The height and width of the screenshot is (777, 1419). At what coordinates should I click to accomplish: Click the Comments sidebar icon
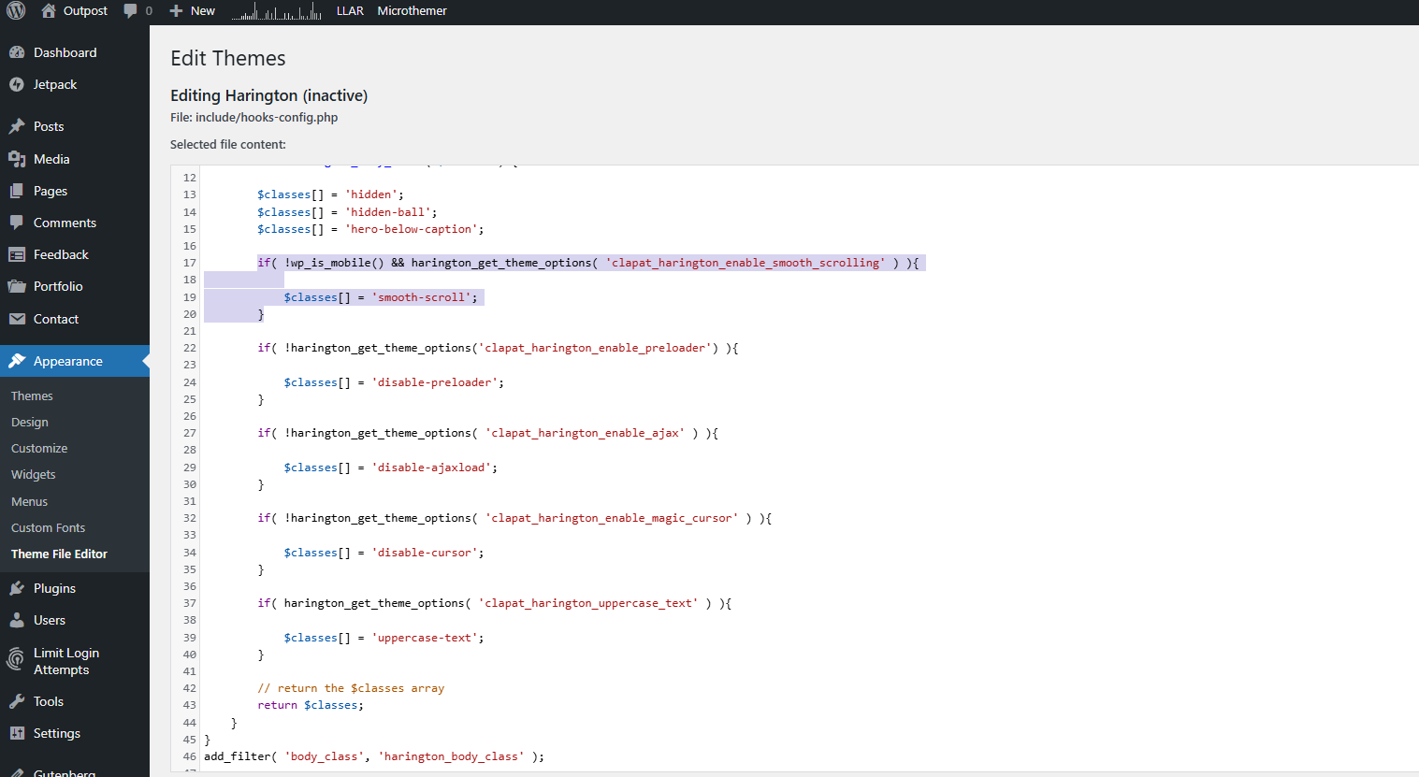point(17,223)
